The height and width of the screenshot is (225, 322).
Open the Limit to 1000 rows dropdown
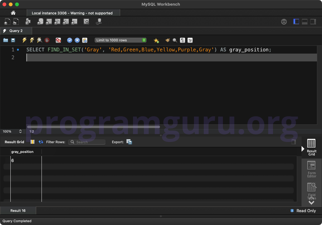click(120, 40)
